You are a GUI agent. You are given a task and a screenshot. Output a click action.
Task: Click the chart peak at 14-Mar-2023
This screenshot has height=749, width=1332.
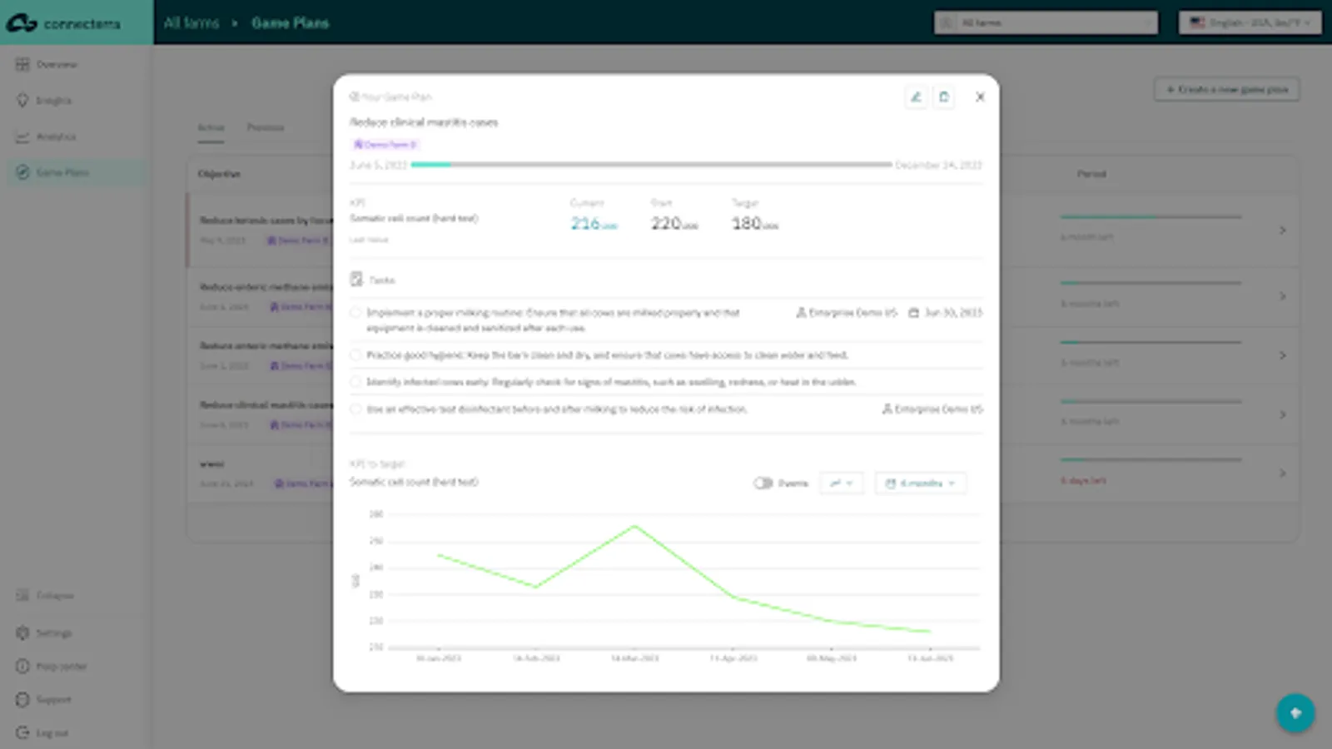coord(634,526)
